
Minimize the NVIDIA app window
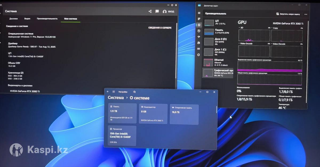[x=168, y=5]
